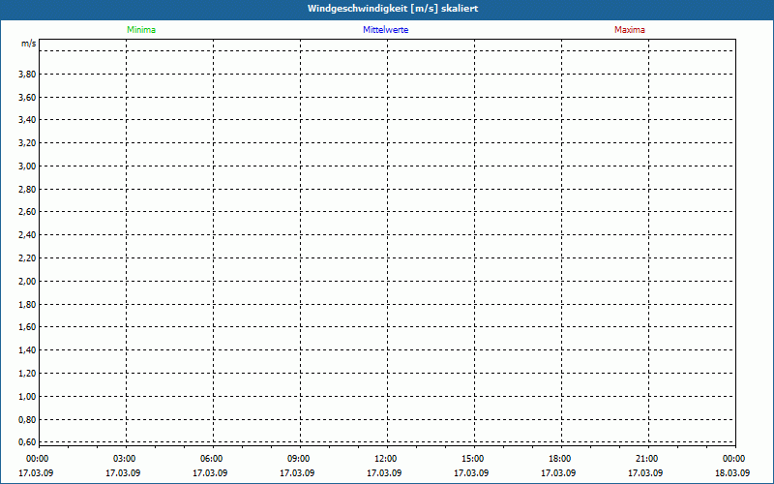Click the 18.03.09 date label

click(x=732, y=473)
